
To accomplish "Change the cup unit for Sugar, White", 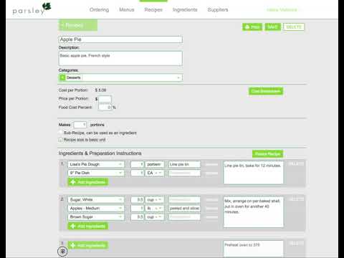I will pyautogui.click(x=155, y=200).
